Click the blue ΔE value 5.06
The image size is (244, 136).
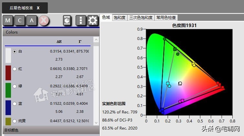coord(59,112)
